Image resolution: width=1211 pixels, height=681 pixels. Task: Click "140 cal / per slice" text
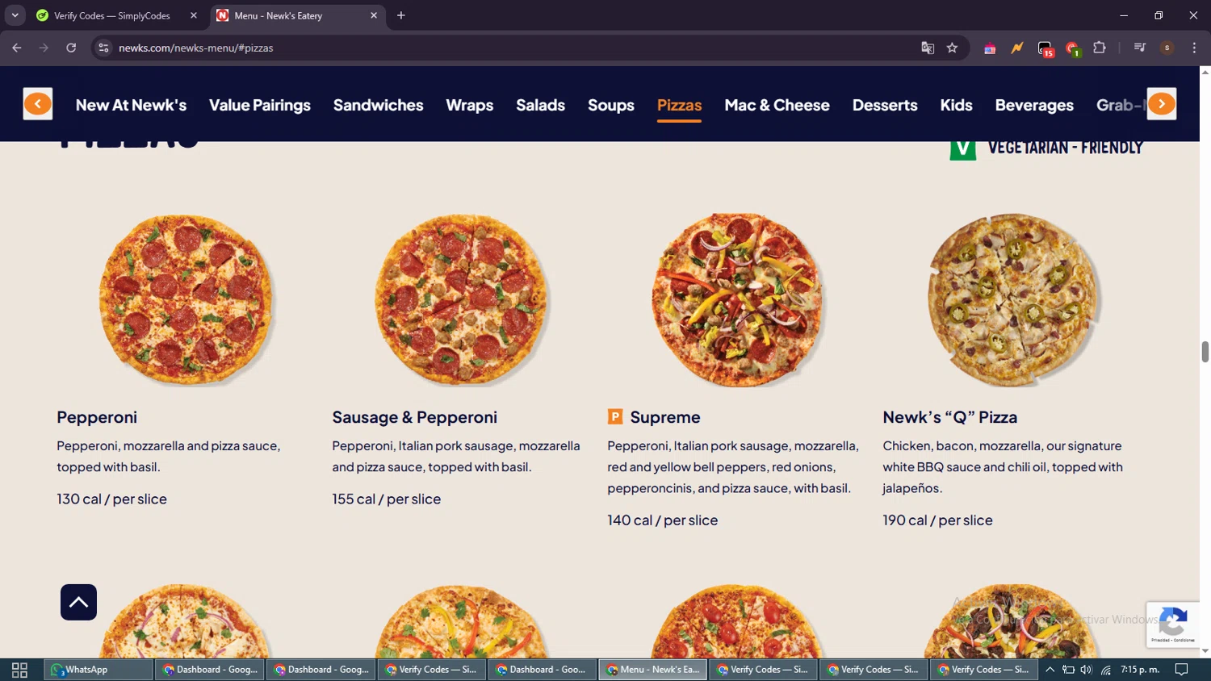point(662,520)
